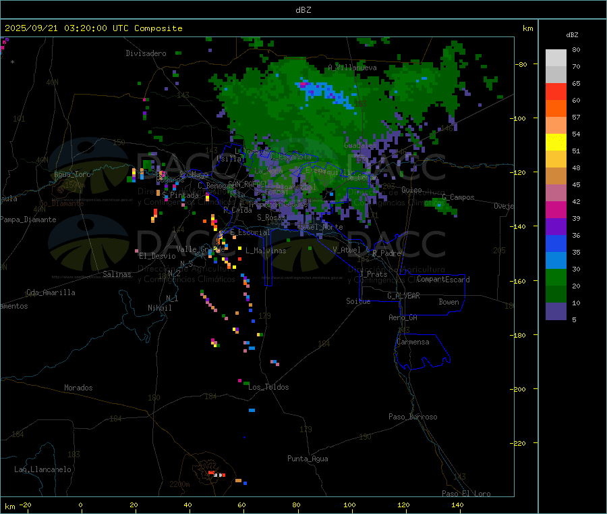Click the L_Malvinas label
Screen dimensions: 607x514
click(266, 251)
